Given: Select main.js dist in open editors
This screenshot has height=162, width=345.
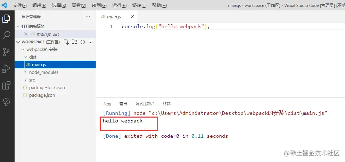Looking at the screenshot, I should (55, 34).
